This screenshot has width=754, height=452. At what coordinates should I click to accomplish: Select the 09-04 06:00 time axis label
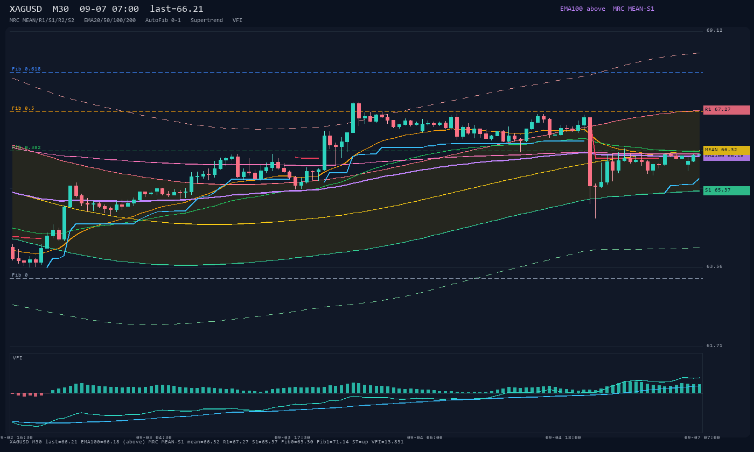point(425,437)
